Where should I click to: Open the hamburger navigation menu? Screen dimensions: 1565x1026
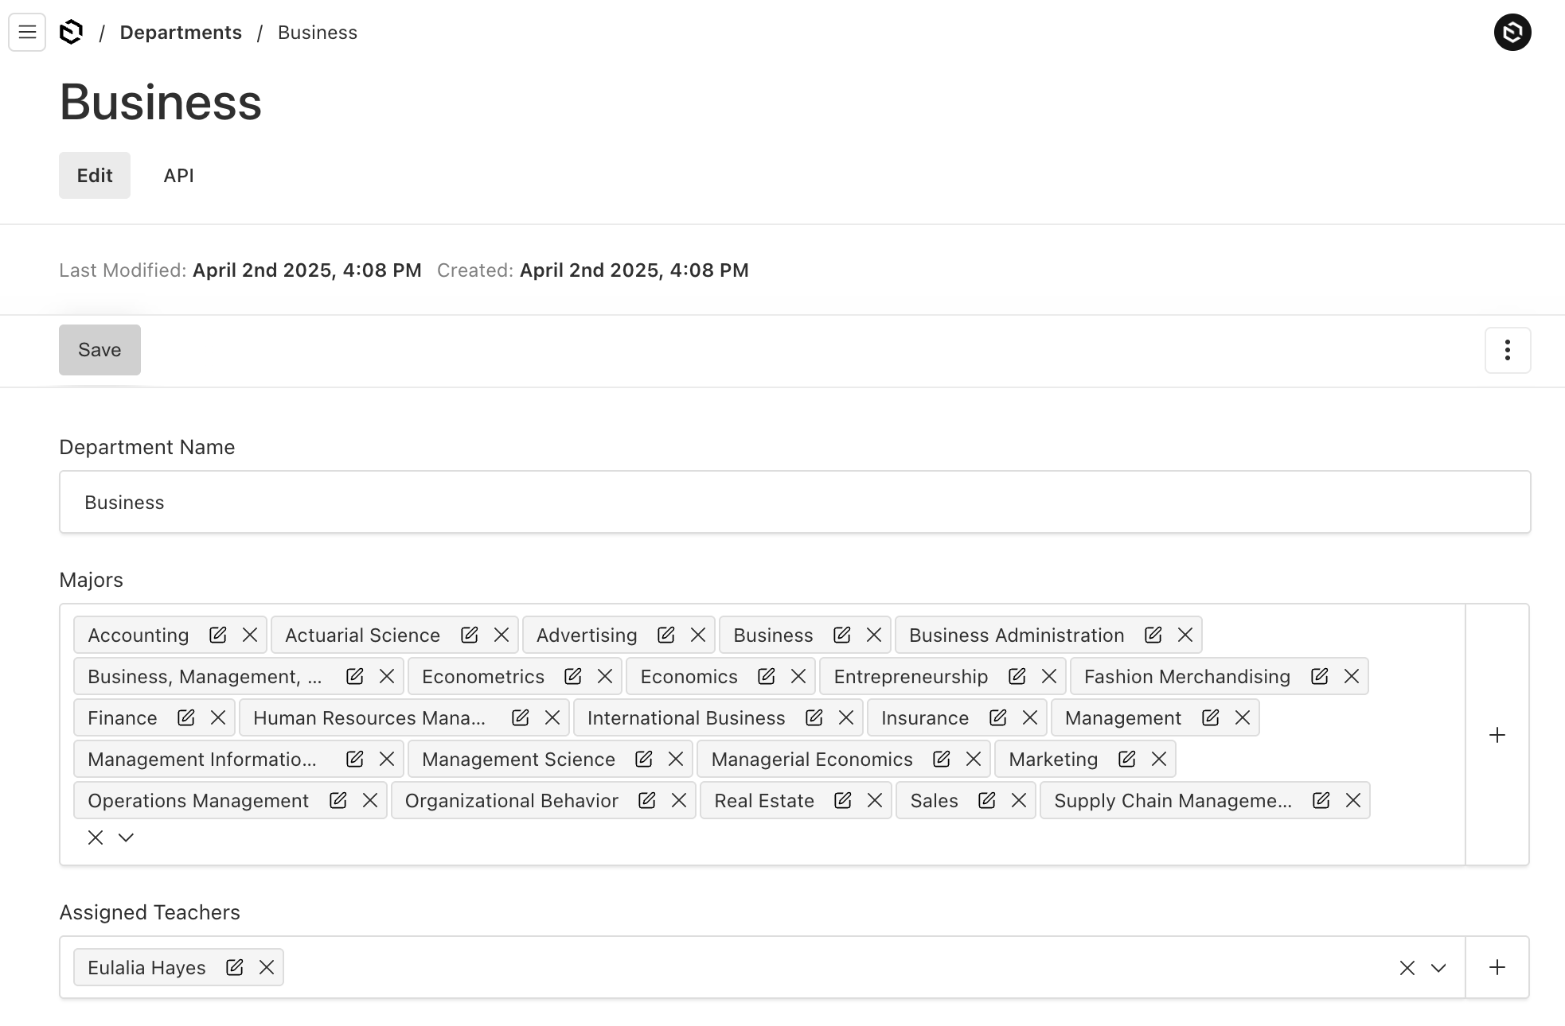click(27, 33)
